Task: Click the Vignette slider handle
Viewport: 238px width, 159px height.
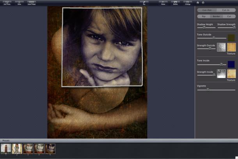Action: [x=208, y=90]
